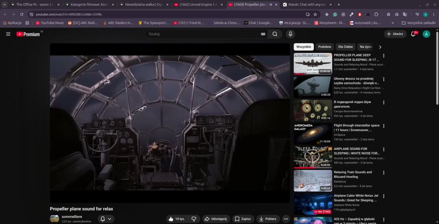Viewport: 439px width, 224px height.
Task: Open the three-dot more actions below the video
Action: click(x=286, y=219)
